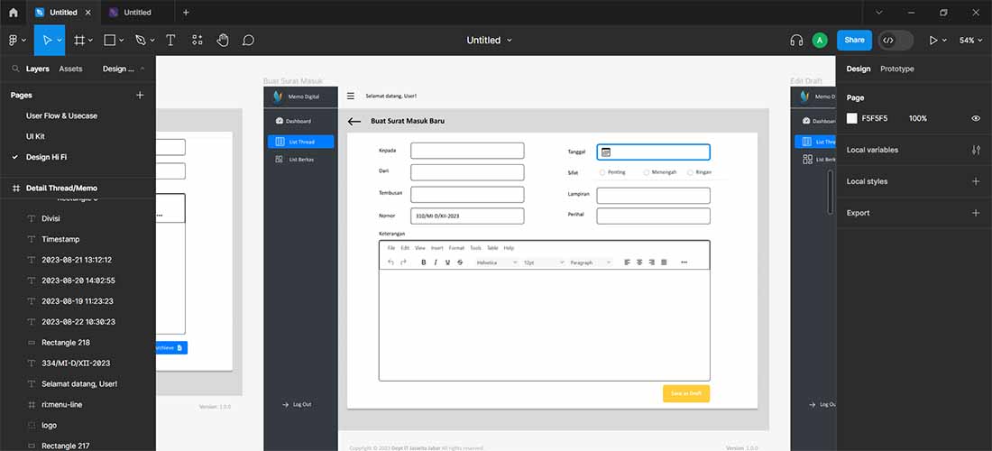Select the Pen tool
This screenshot has width=992, height=451.
coord(140,40)
